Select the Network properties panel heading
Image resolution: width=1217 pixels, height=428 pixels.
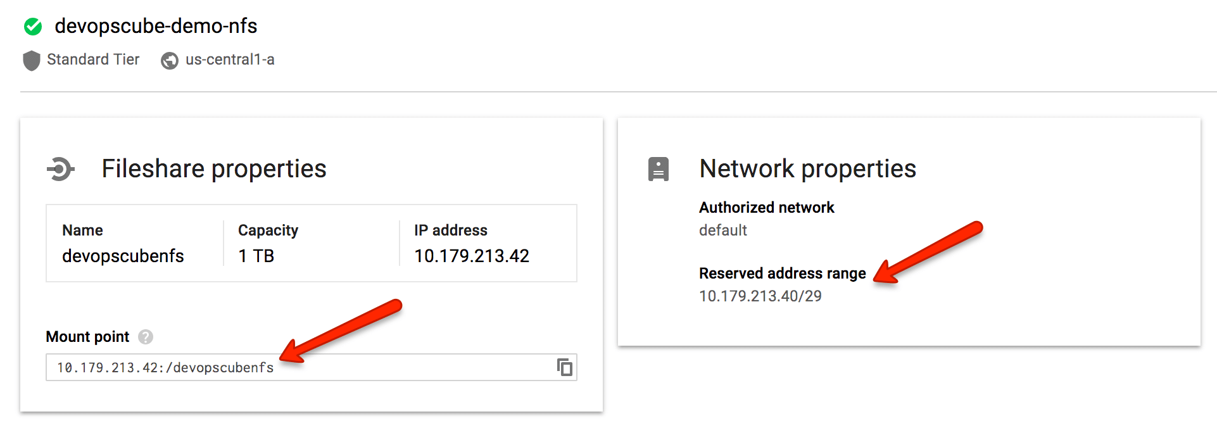(807, 168)
